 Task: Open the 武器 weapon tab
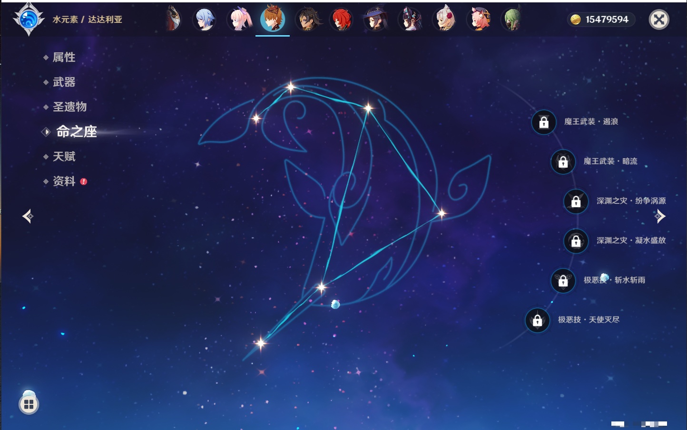pyautogui.click(x=64, y=82)
